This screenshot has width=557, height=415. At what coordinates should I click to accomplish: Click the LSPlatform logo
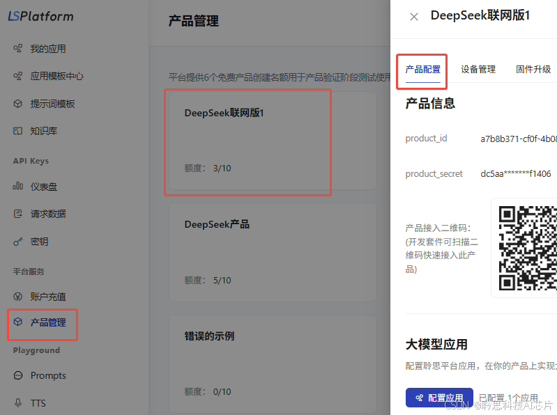(x=40, y=16)
